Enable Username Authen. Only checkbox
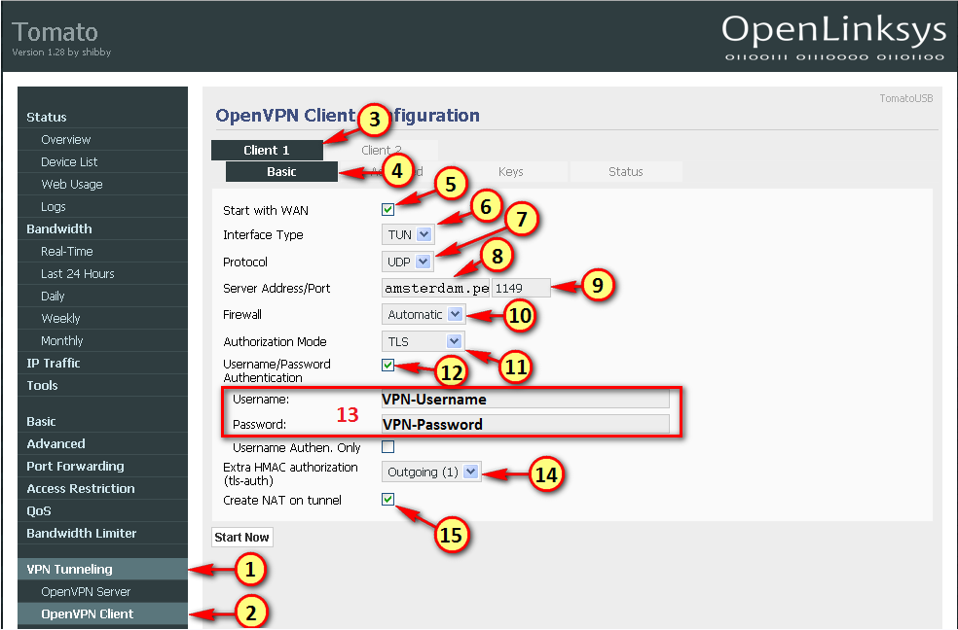 [387, 447]
